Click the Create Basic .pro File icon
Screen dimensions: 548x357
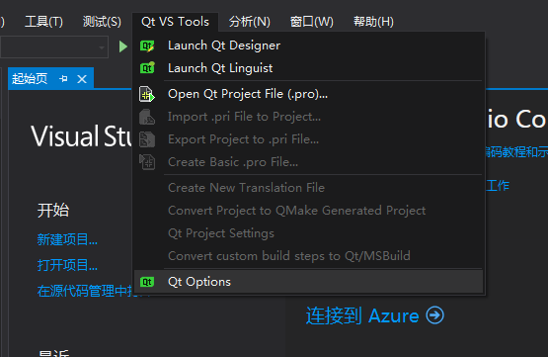tap(147, 162)
